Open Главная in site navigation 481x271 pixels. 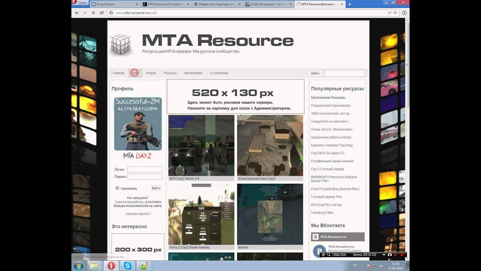coord(118,73)
